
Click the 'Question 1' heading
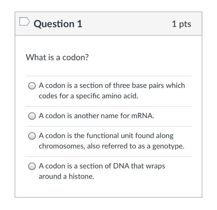(x=58, y=24)
